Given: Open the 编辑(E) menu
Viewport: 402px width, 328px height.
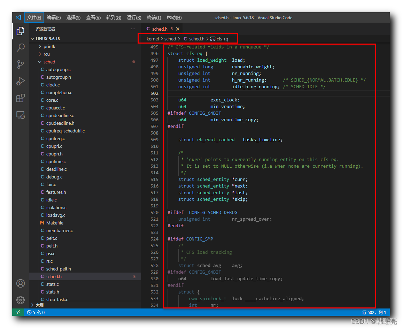Looking at the screenshot, I should [x=54, y=17].
